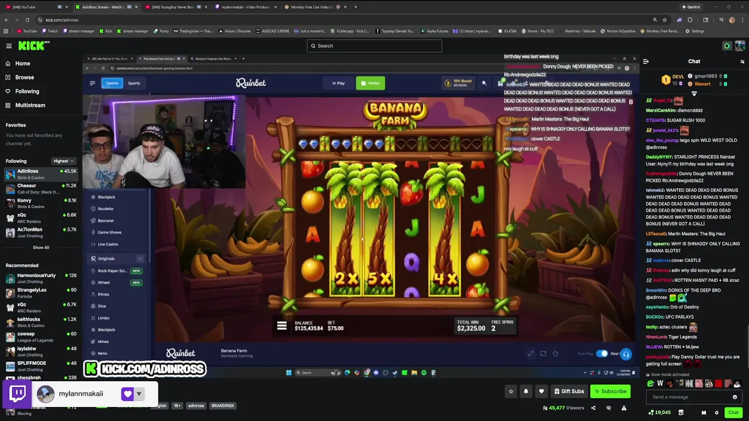Open the Gemini button in Chrome
This screenshot has height=421, width=749.
[x=690, y=7]
